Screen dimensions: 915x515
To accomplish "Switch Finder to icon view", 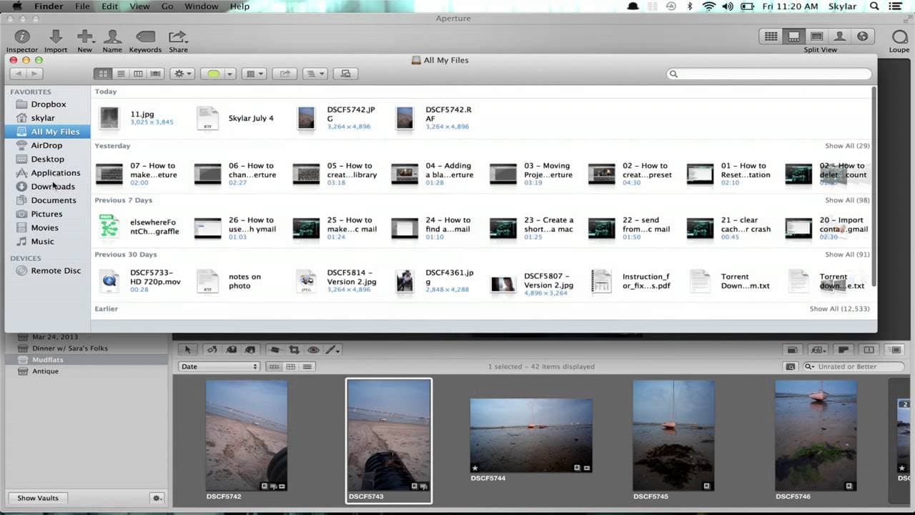I will pyautogui.click(x=103, y=74).
